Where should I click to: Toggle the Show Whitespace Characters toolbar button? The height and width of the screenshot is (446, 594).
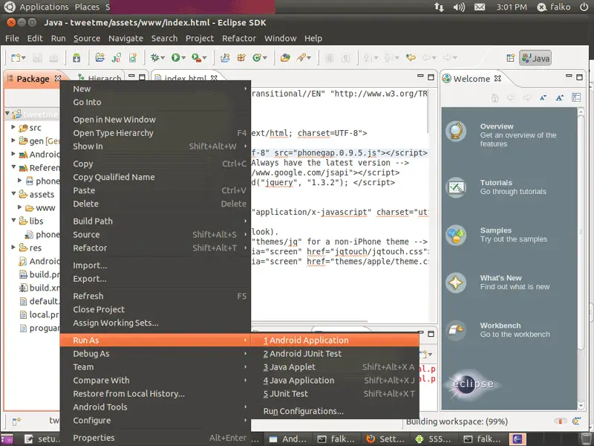(x=345, y=58)
